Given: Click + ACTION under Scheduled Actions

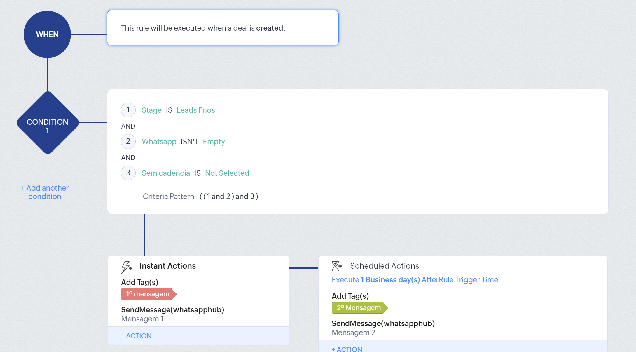Looking at the screenshot, I should (347, 349).
